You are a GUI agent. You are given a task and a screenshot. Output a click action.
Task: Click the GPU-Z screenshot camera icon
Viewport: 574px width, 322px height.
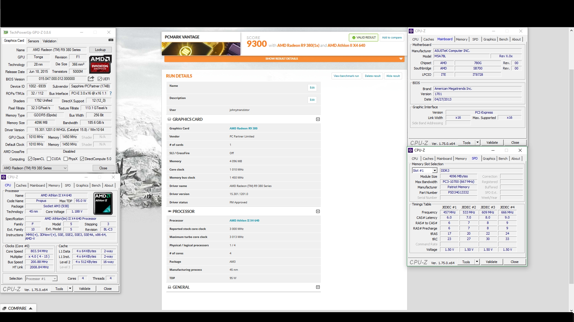(111, 40)
